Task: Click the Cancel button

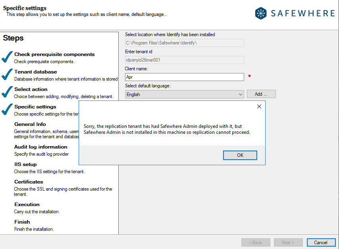Action: click(x=321, y=243)
